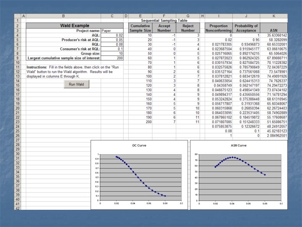This screenshot has height=227, width=302.
Task: Click the Accept Number header cell
Action: pyautogui.click(x=164, y=28)
